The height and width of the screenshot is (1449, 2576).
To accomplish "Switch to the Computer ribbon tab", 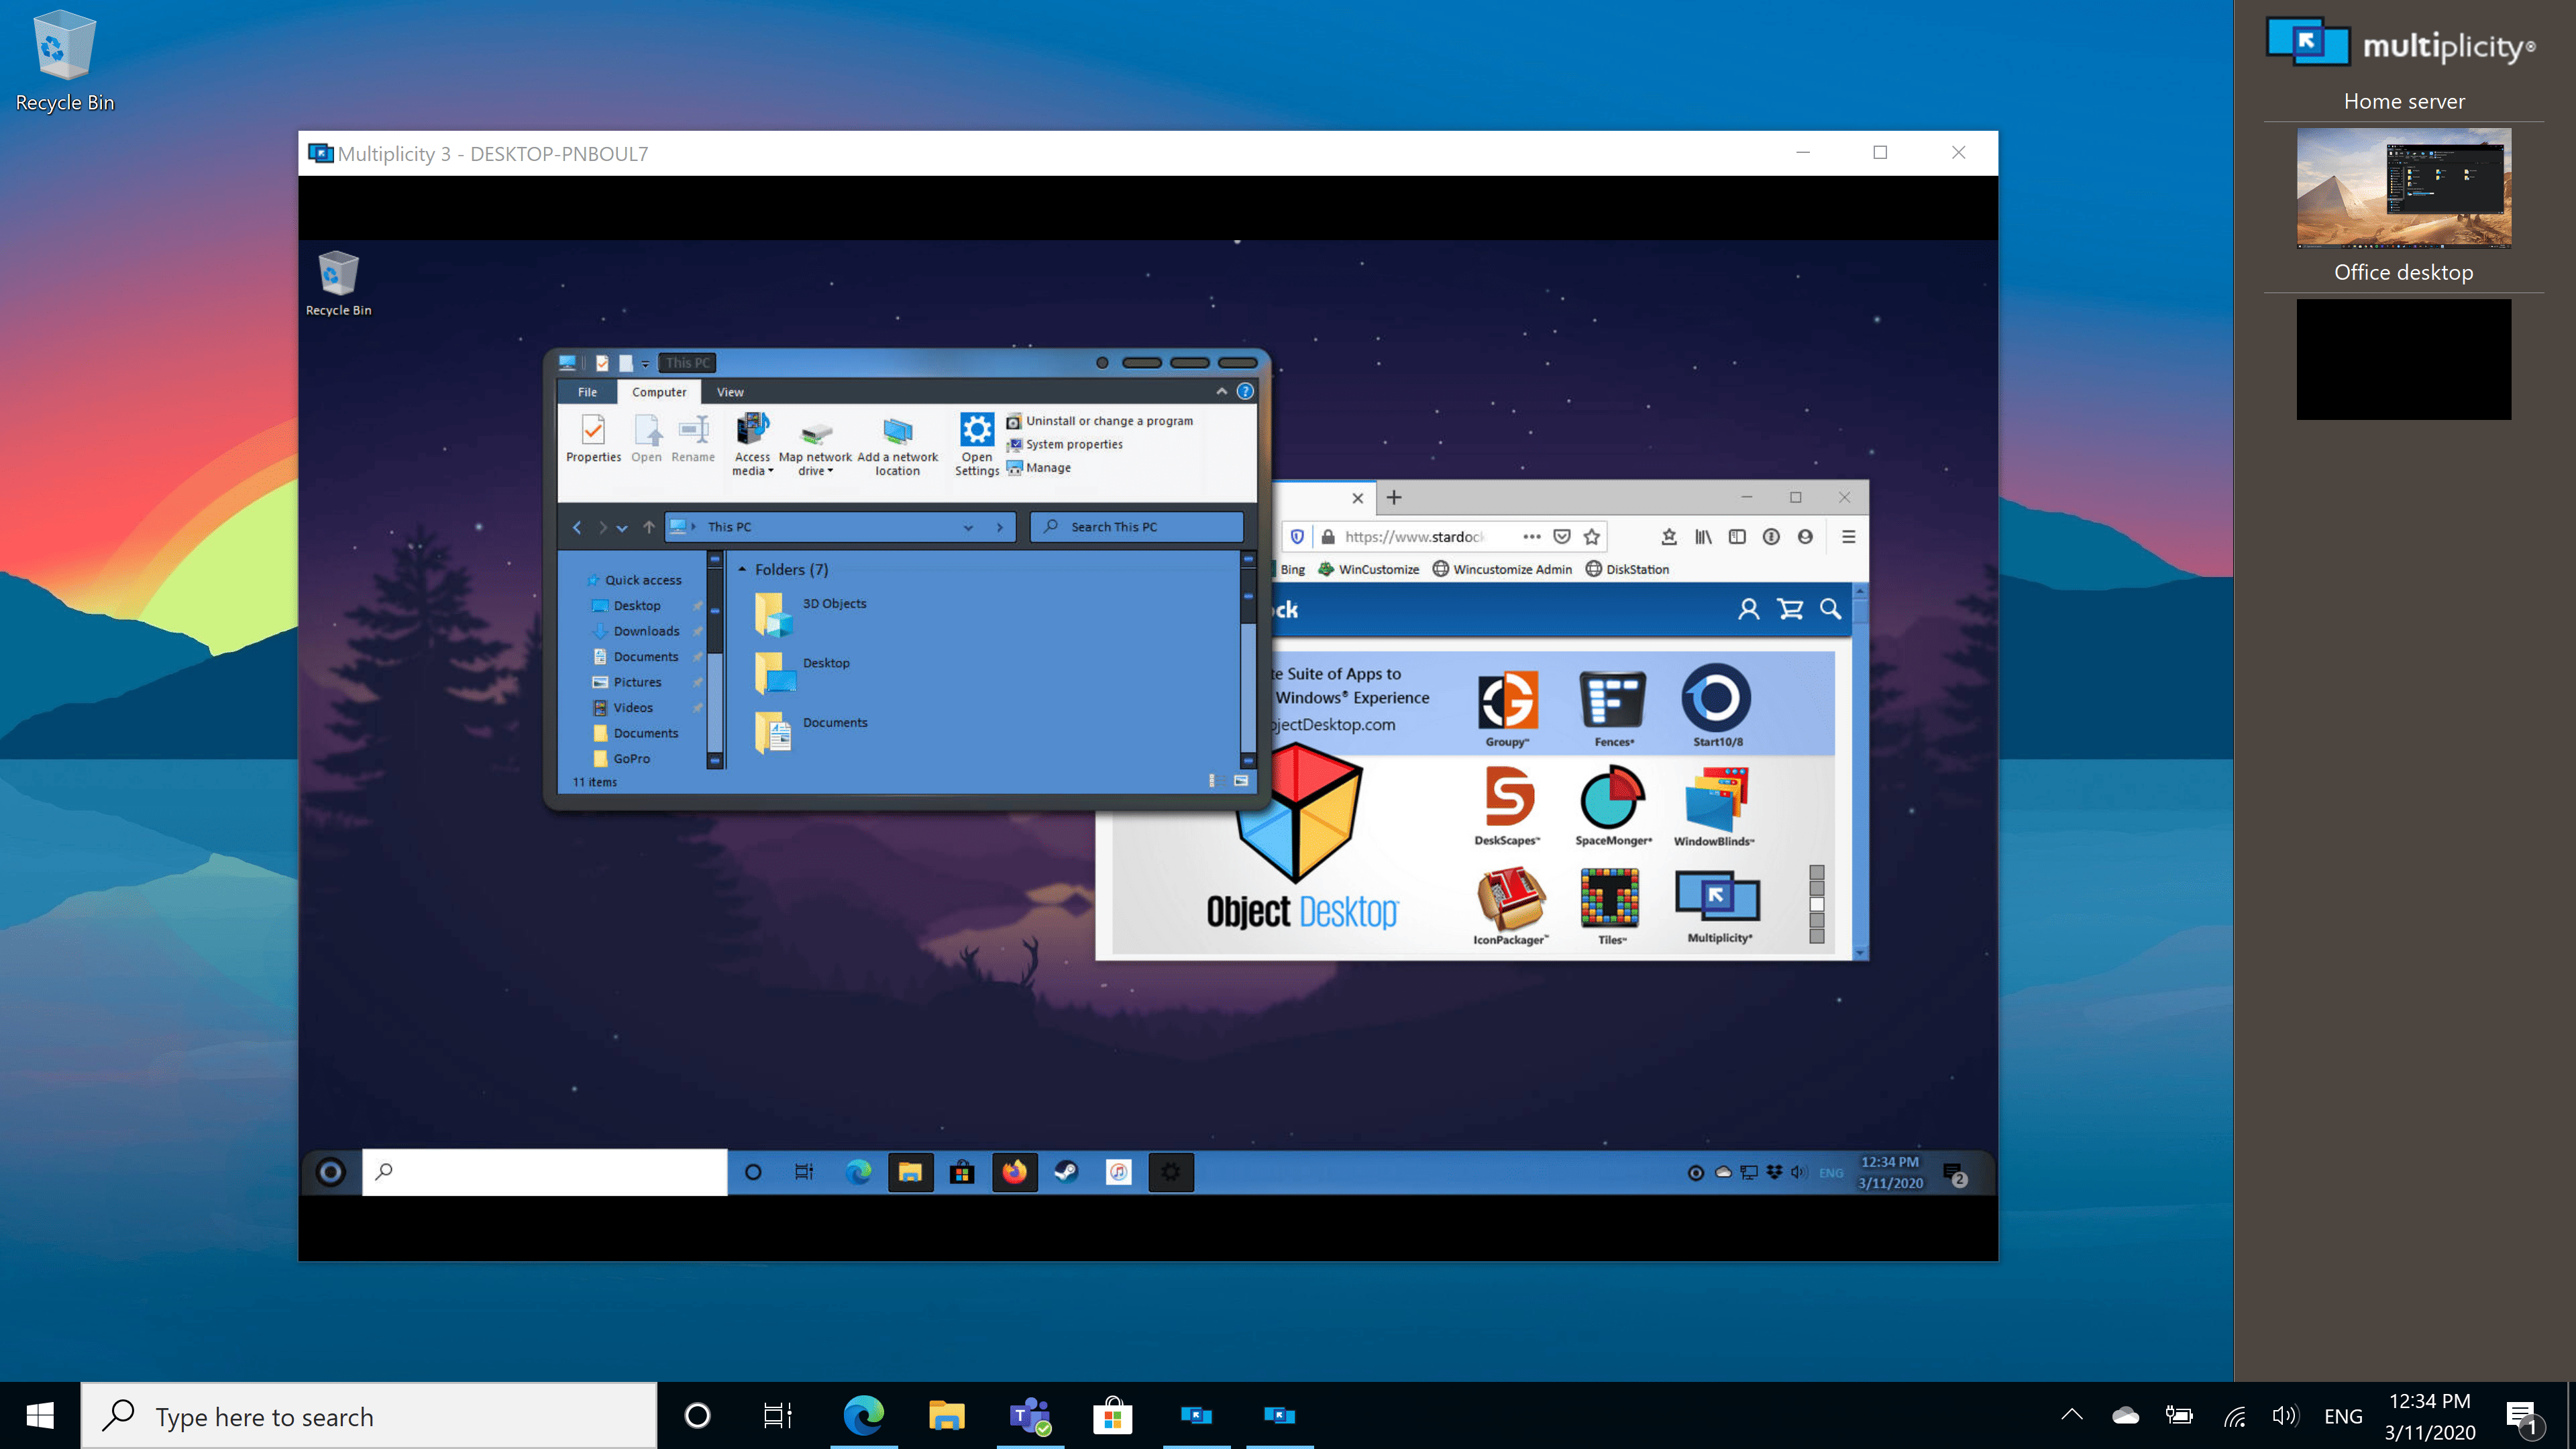I will 658,391.
